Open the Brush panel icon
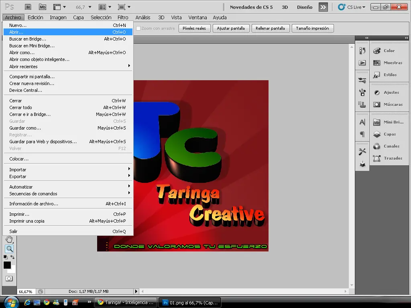This screenshot has height=308, width=411. [x=362, y=92]
